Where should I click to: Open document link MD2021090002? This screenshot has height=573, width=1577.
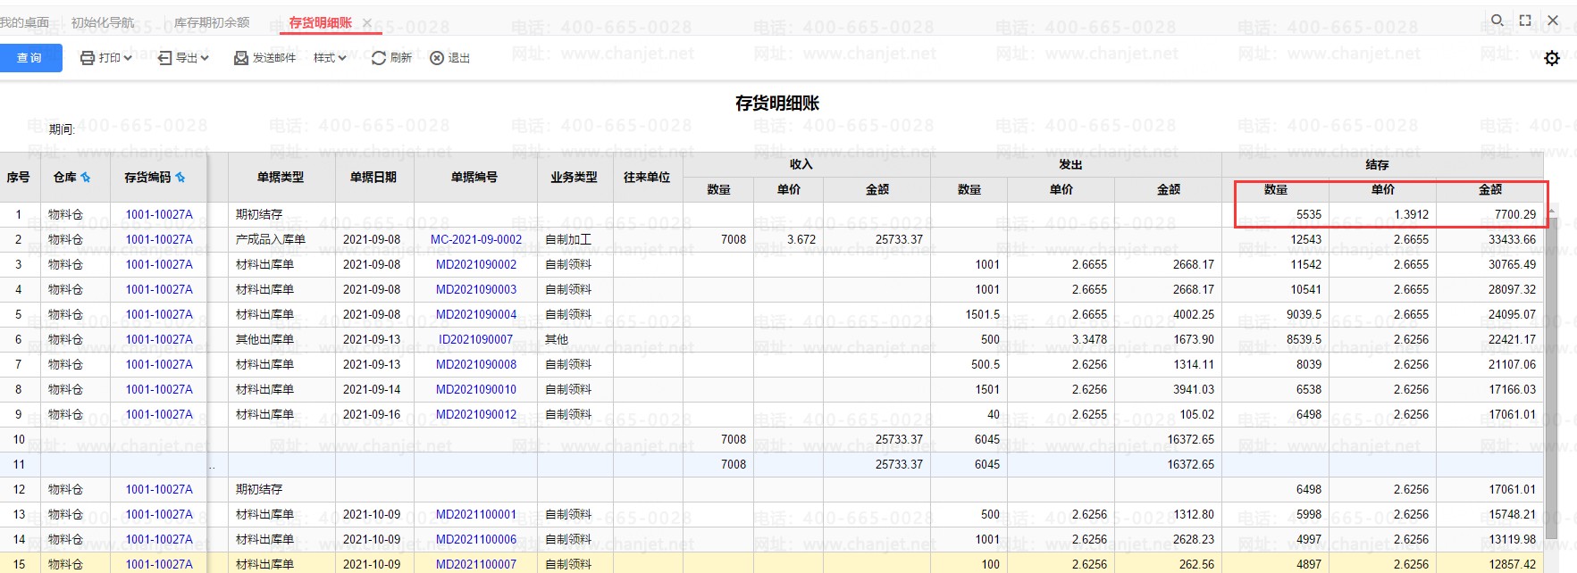click(x=476, y=265)
